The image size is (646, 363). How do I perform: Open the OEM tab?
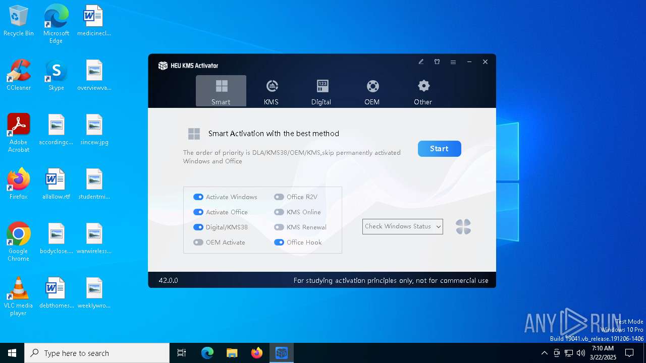pyautogui.click(x=372, y=91)
